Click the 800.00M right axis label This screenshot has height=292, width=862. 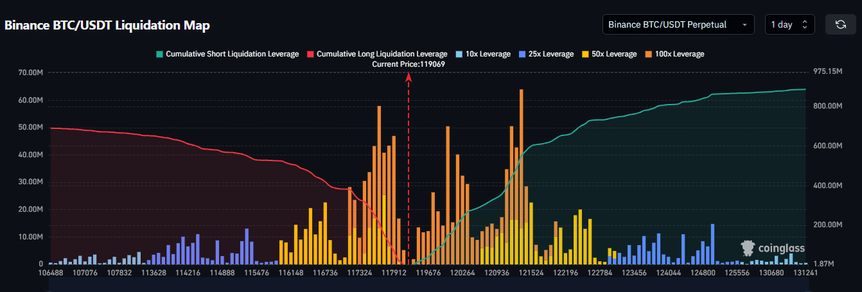(827, 107)
